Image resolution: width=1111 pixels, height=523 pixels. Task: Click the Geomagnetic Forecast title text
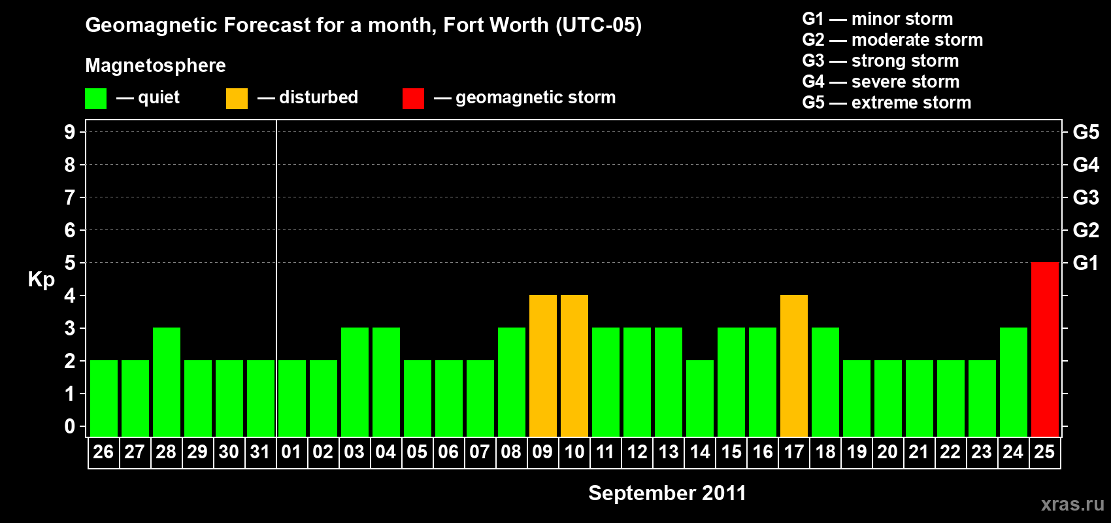point(363,25)
